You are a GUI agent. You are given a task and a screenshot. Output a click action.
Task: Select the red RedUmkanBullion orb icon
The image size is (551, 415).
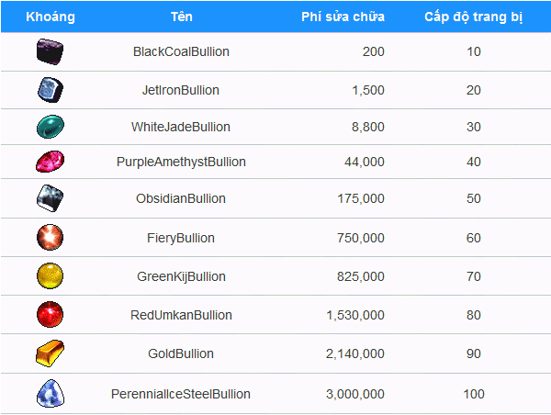(x=51, y=315)
